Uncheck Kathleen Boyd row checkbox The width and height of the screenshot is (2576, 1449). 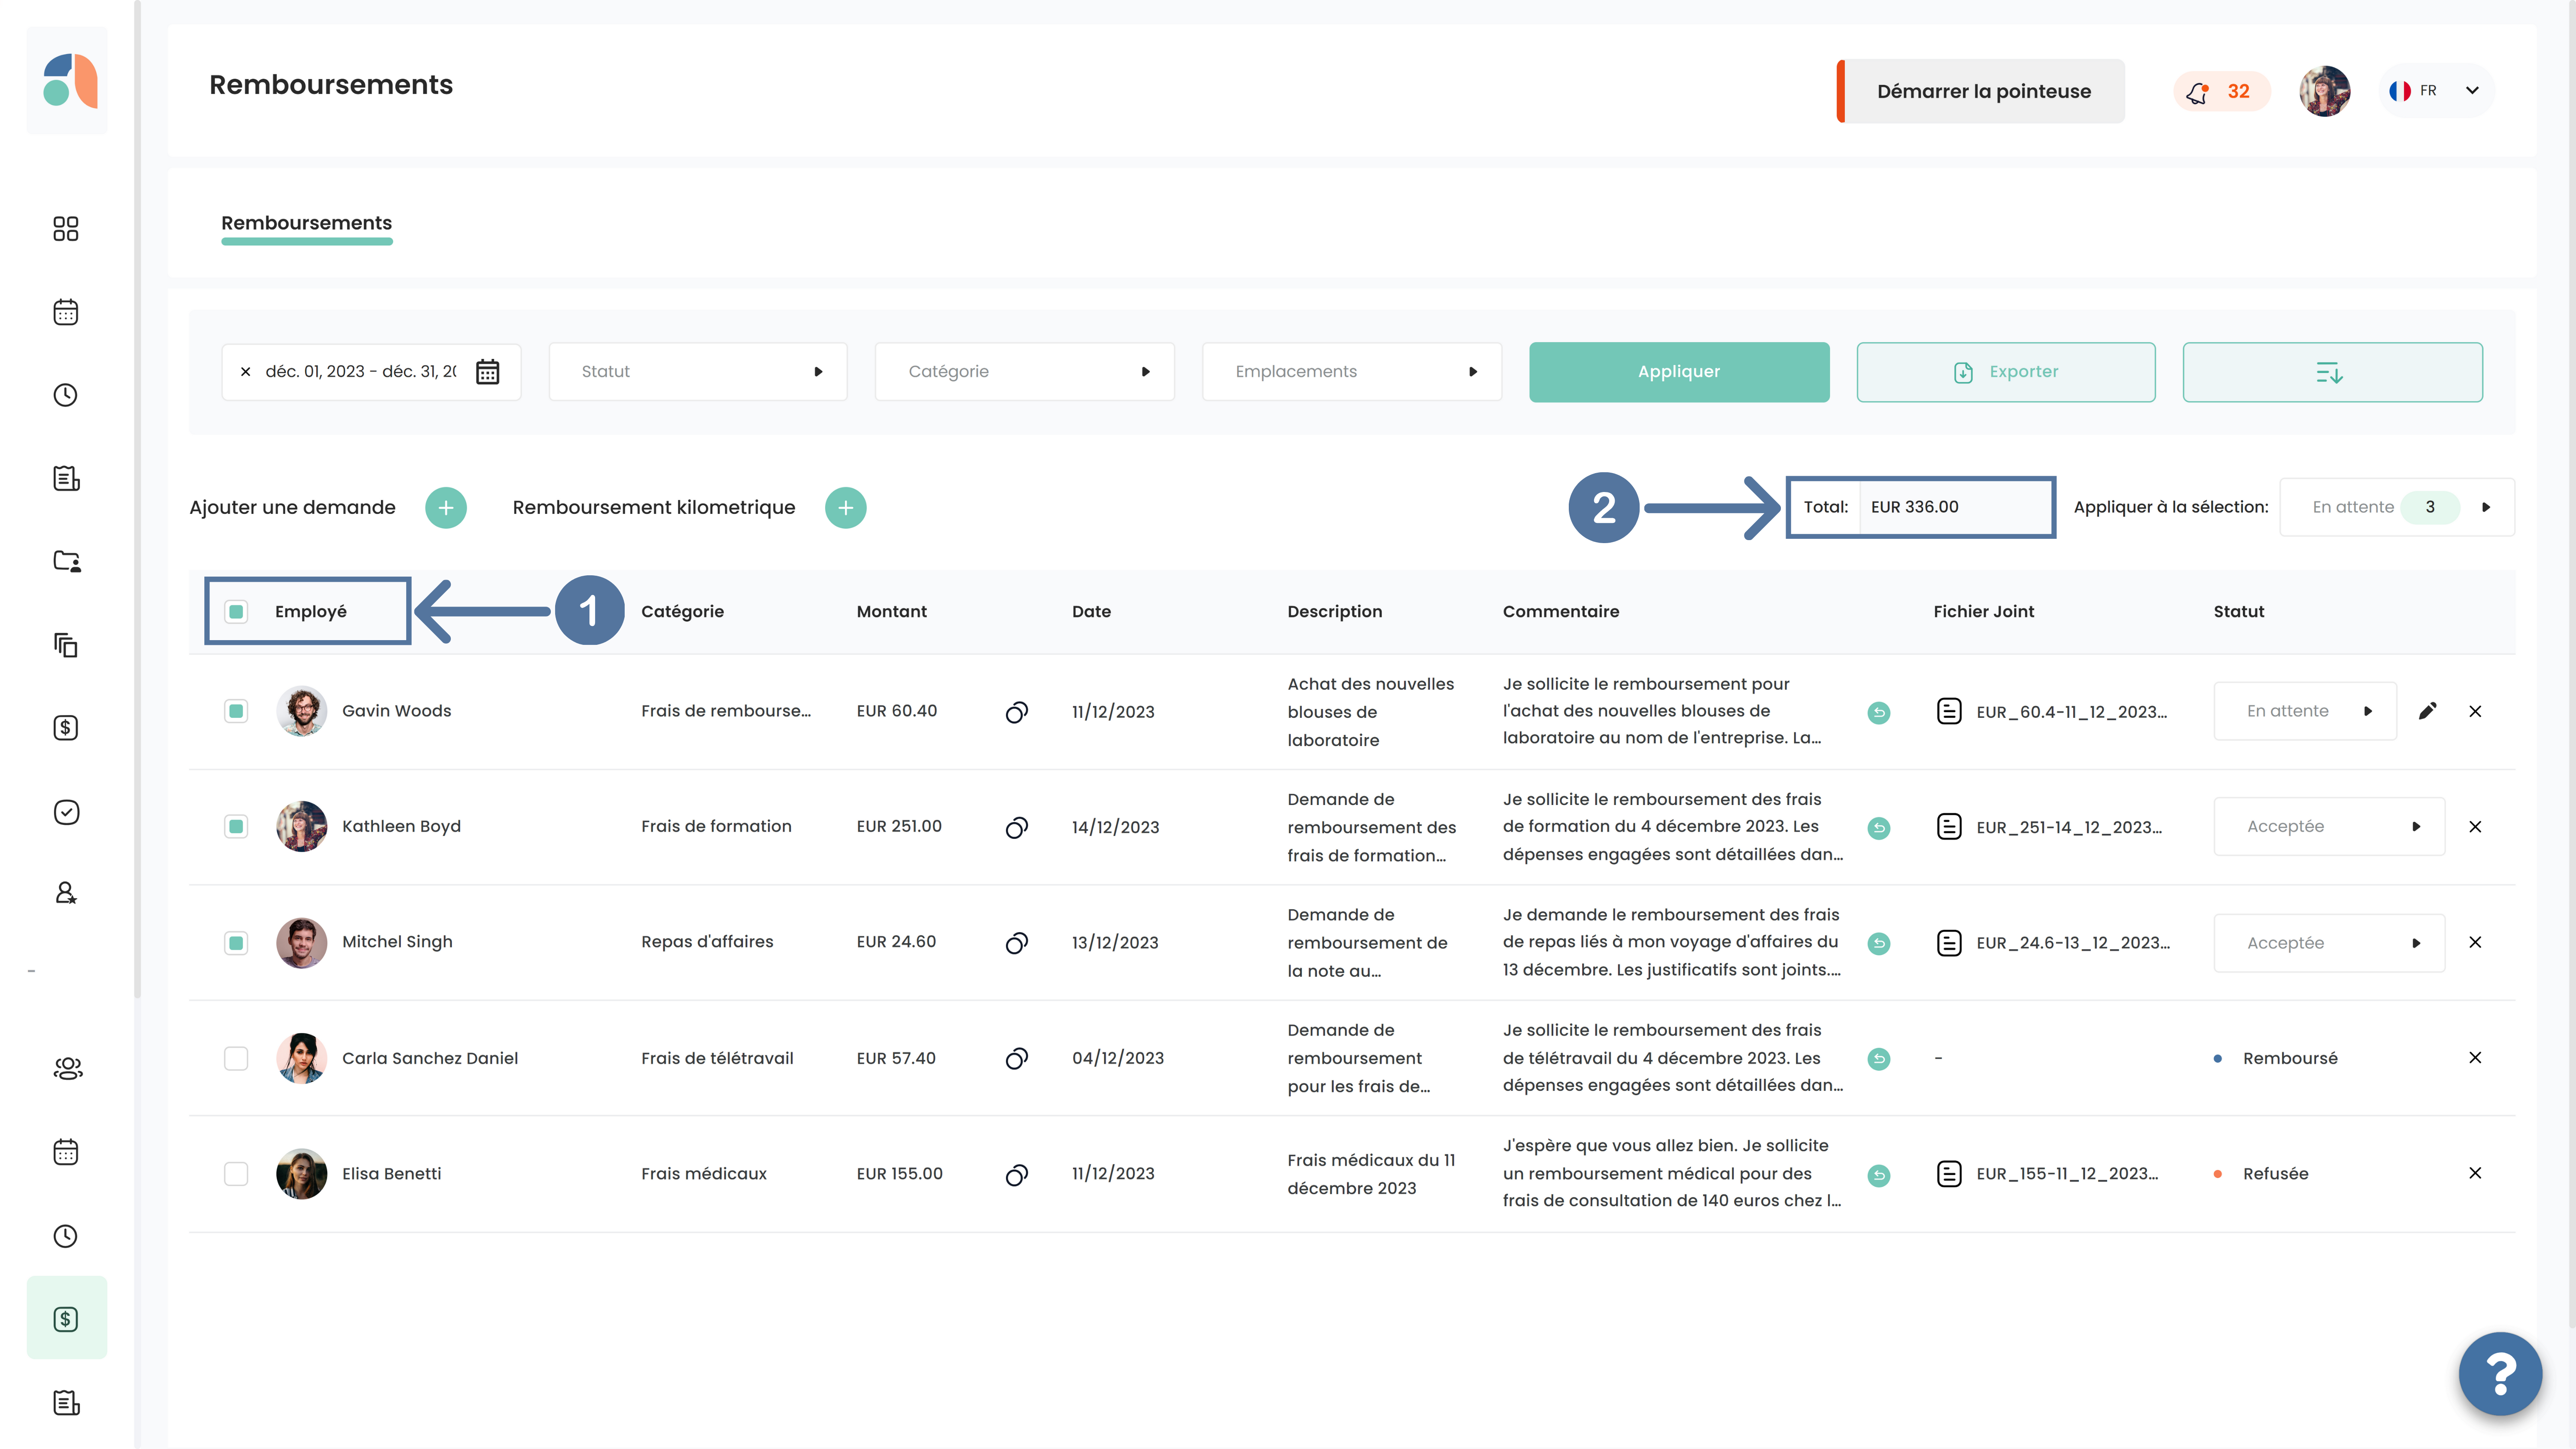pos(236,826)
